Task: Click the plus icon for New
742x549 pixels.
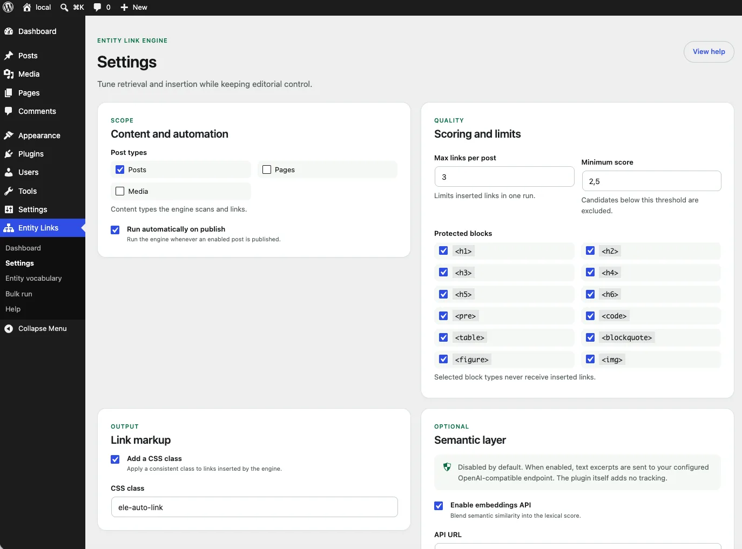Action: point(124,7)
